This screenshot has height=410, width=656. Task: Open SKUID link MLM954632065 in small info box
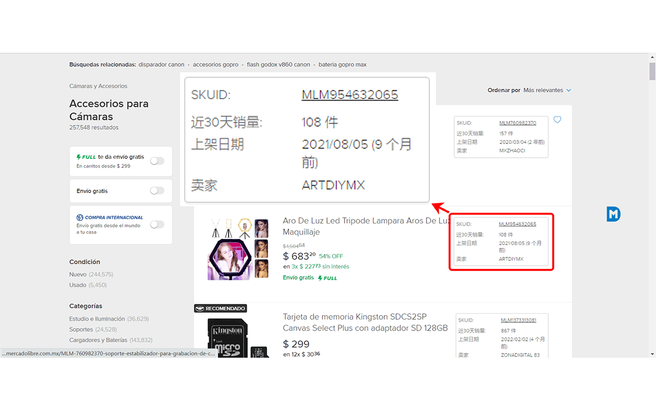pos(518,224)
